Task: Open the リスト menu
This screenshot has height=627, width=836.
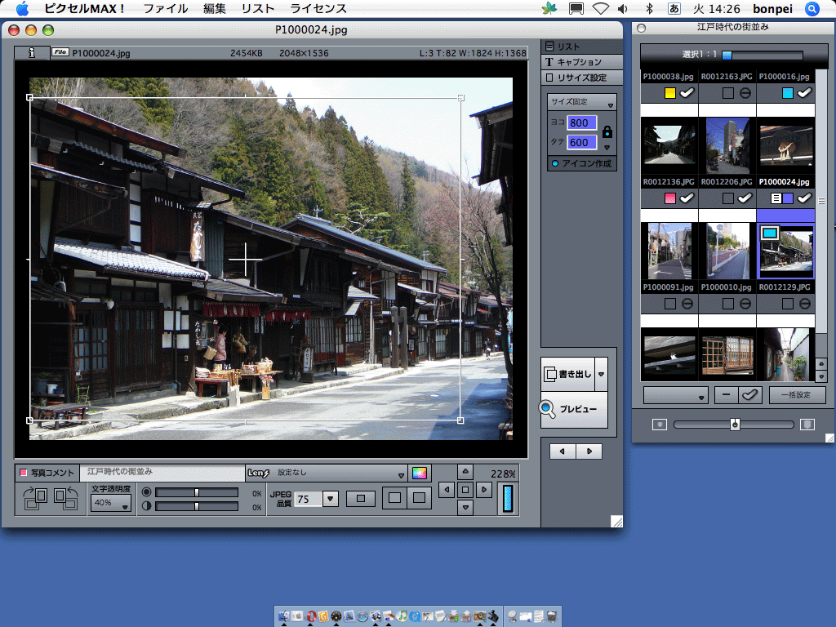Action: tap(258, 8)
